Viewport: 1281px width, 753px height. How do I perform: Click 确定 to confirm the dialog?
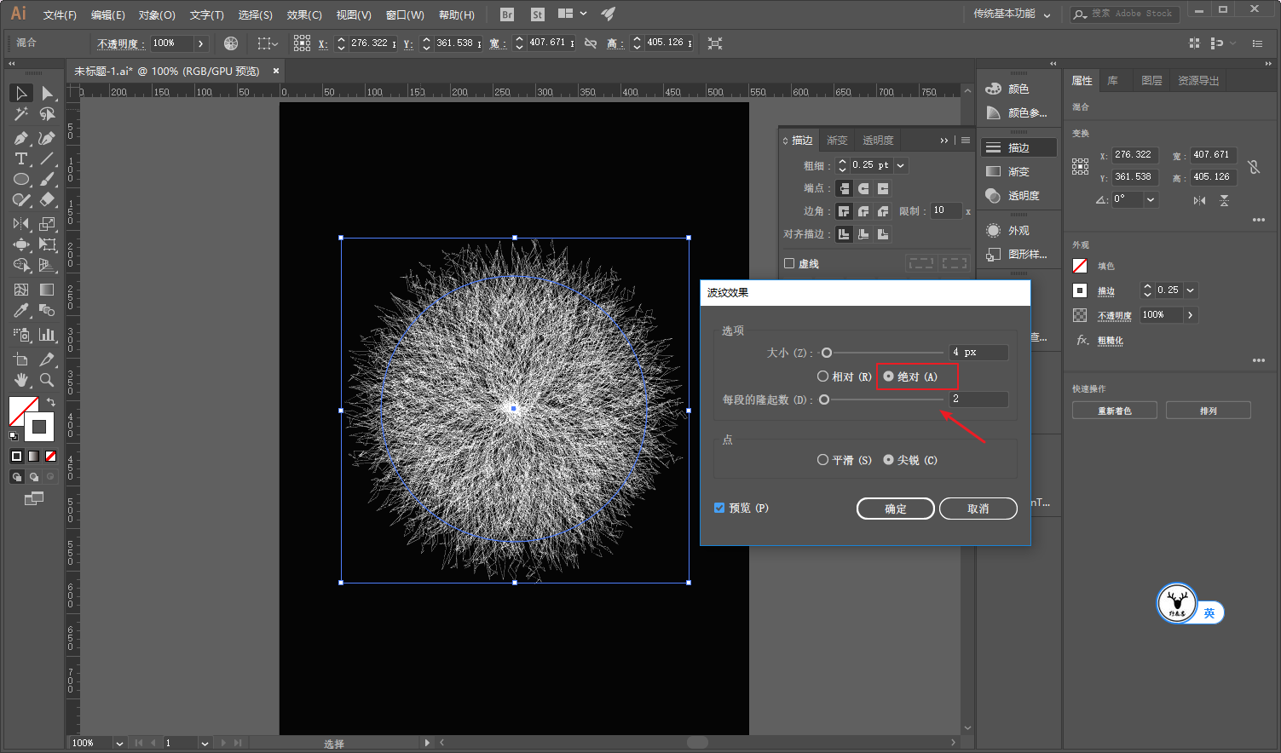tap(895, 509)
